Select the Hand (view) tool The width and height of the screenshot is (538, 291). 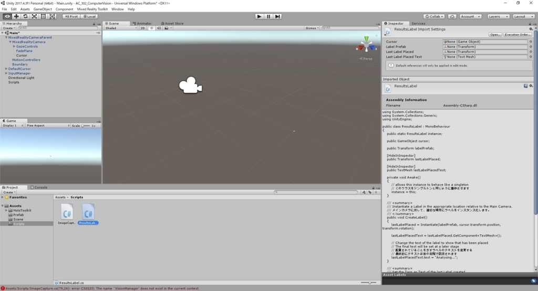click(x=7, y=16)
